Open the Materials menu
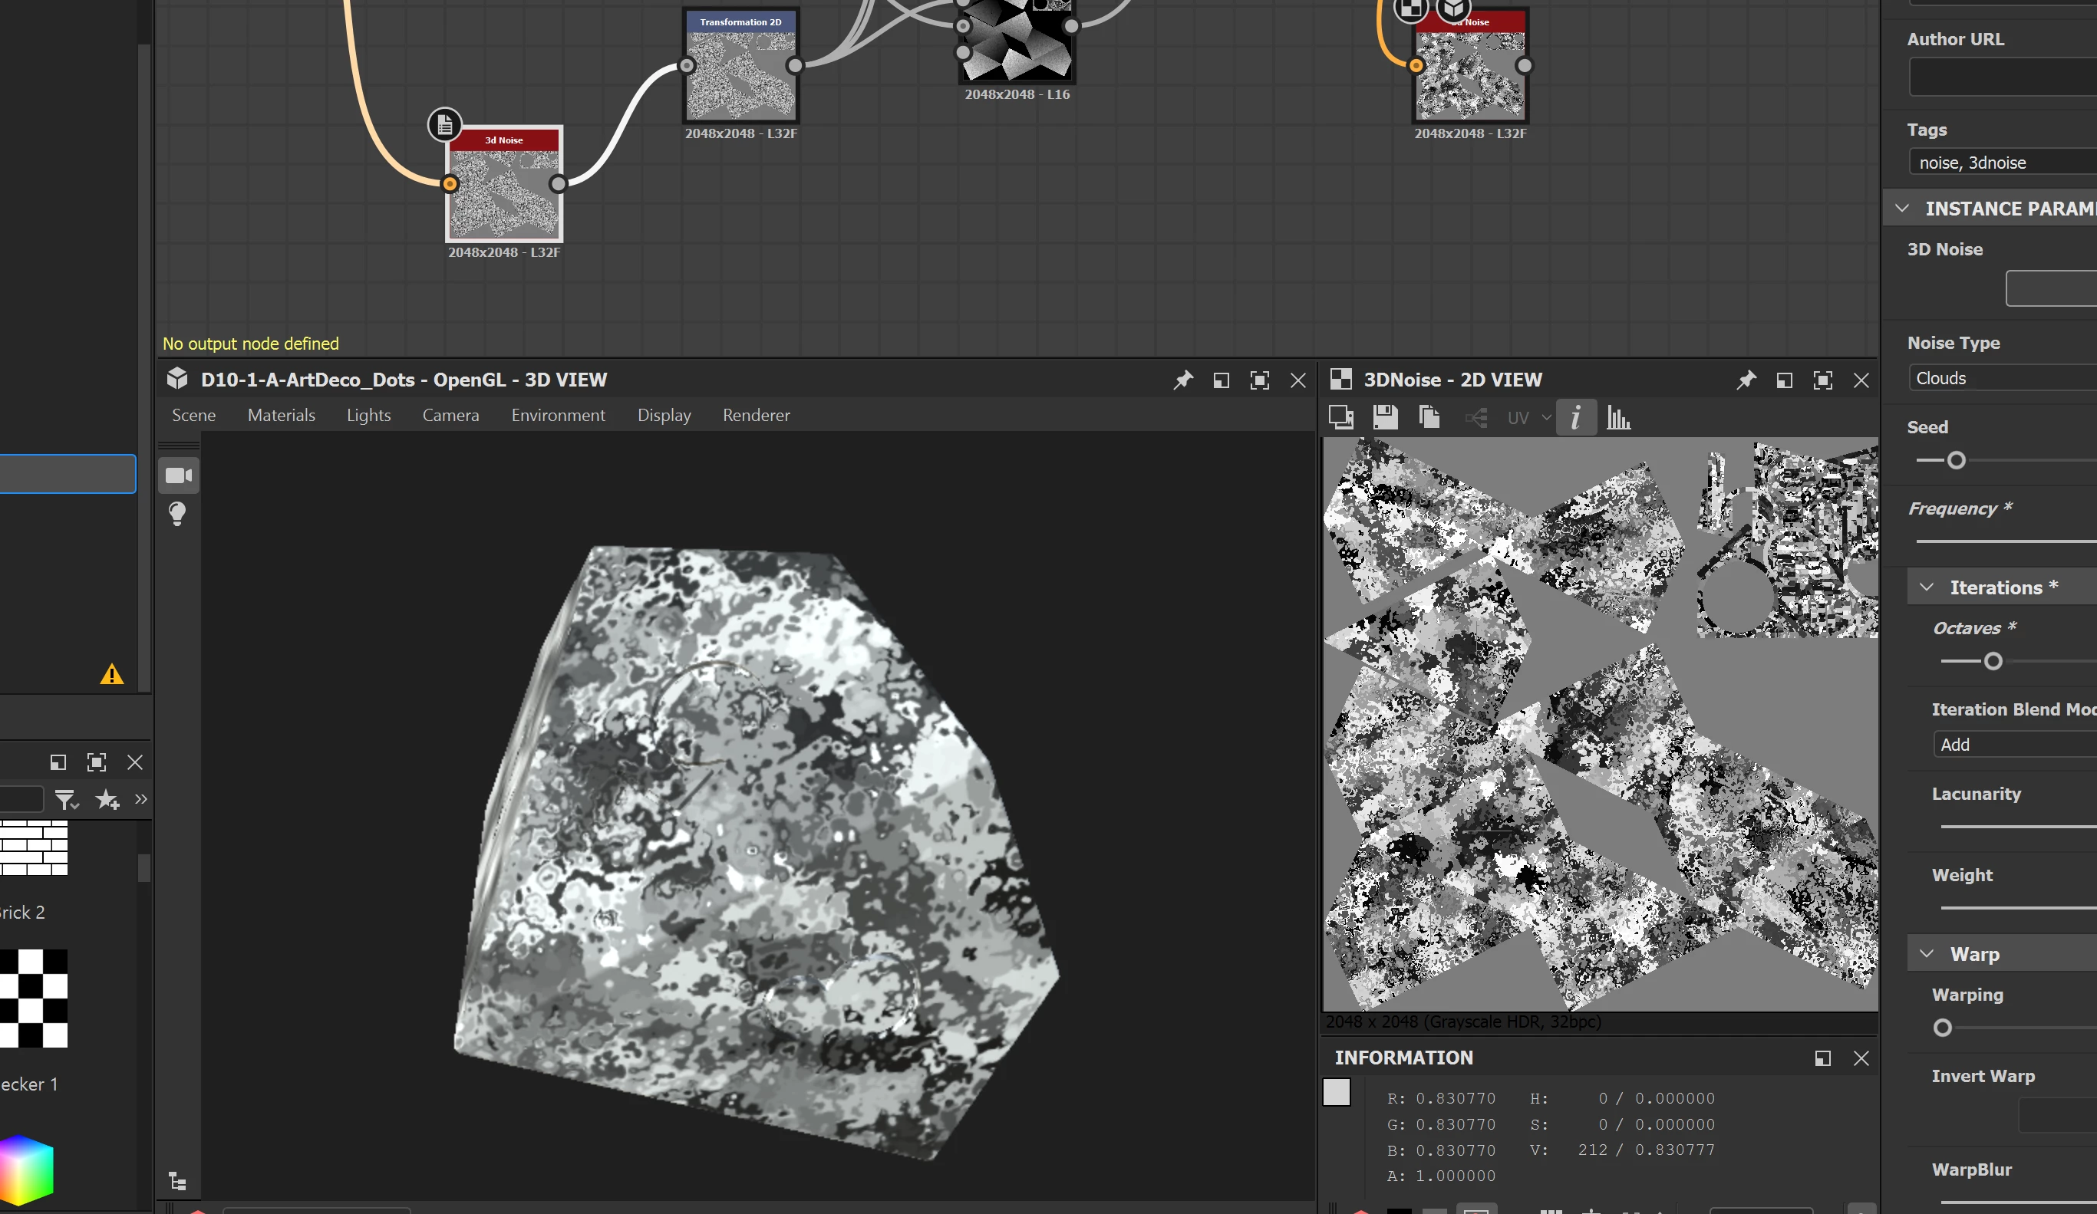Image resolution: width=2097 pixels, height=1214 pixels. [282, 415]
